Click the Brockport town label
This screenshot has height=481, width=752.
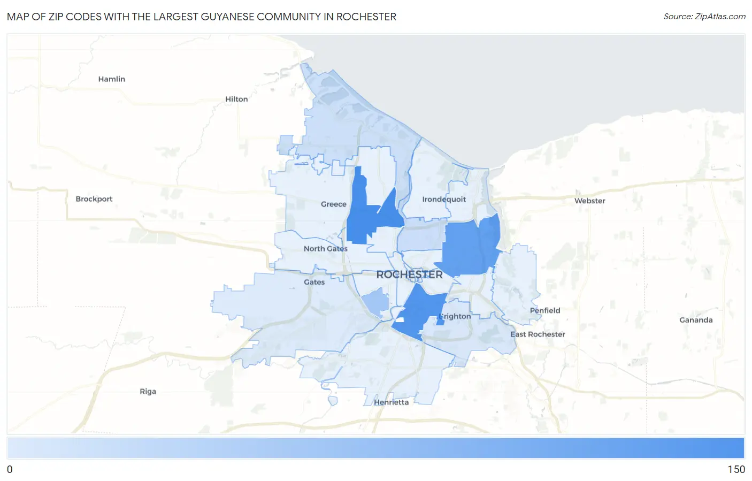[94, 199]
